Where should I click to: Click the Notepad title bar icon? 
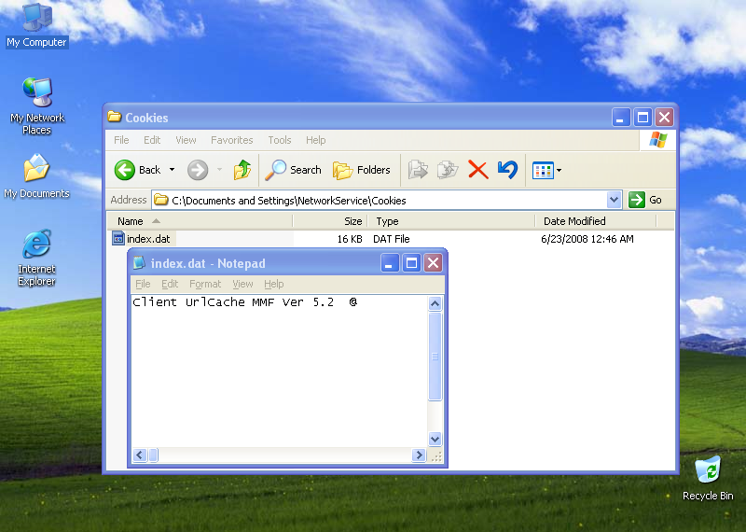coord(139,262)
